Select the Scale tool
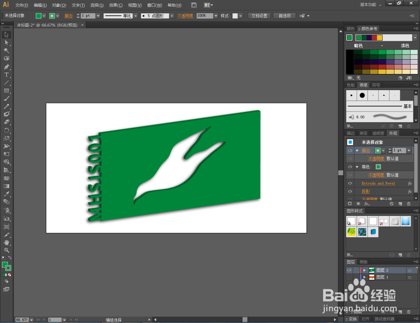420x323 pixels. point(6,138)
